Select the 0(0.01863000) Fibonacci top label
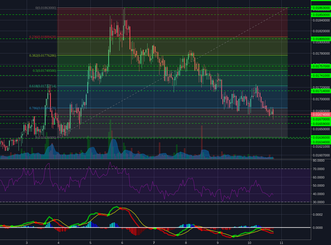Image resolution: width=331 pixels, height=245 pixels. tap(46, 8)
